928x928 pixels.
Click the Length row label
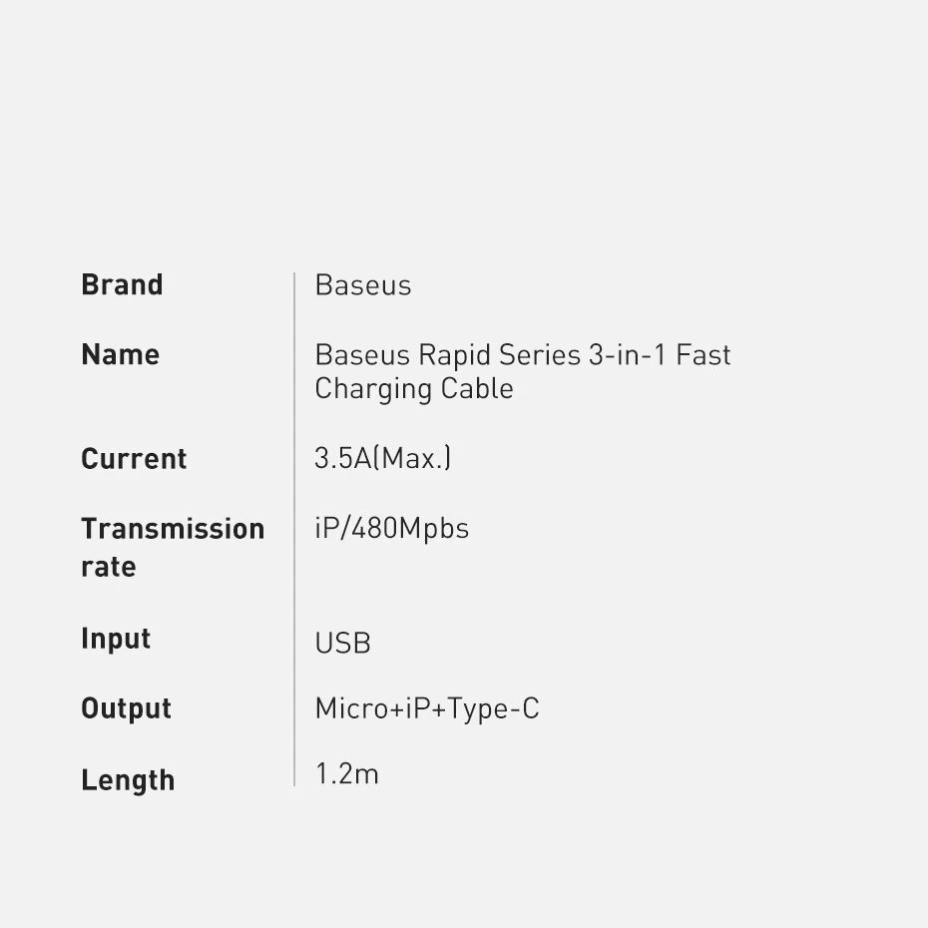click(128, 780)
